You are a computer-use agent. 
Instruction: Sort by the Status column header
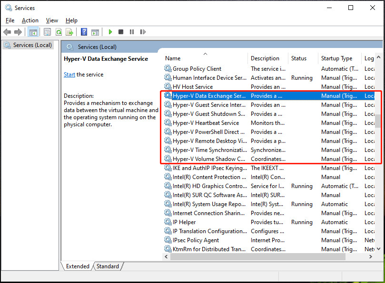tap(303, 58)
